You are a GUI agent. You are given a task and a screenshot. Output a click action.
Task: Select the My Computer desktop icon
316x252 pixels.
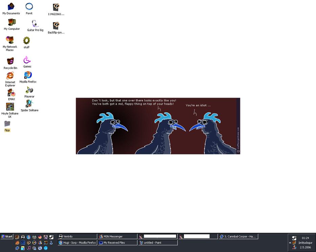point(12,24)
